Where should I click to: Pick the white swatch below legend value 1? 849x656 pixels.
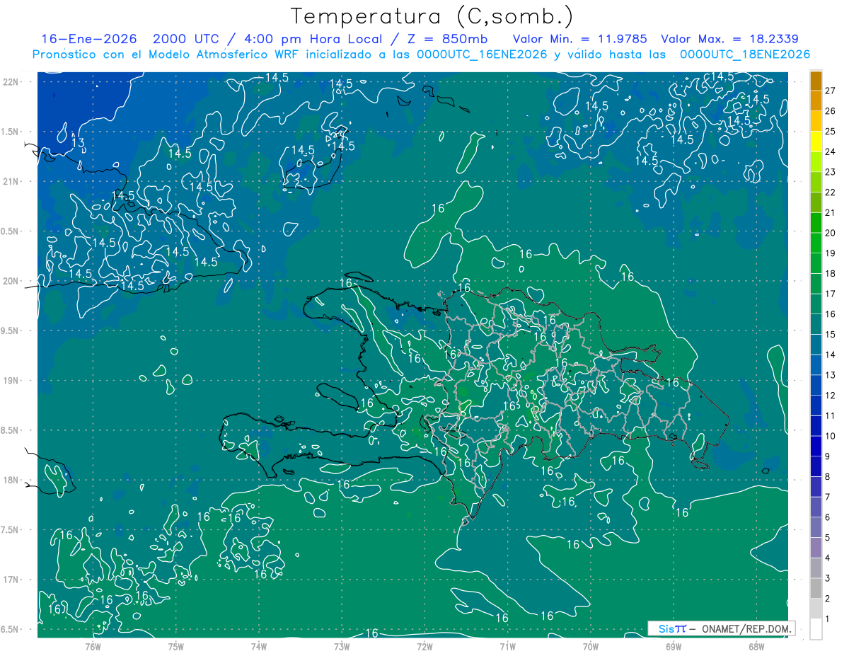click(x=816, y=629)
